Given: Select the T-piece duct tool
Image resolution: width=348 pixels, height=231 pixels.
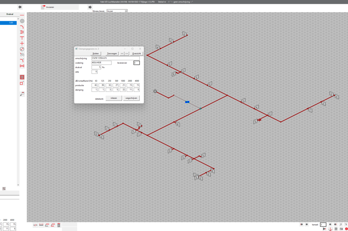Looking at the screenshot, I should click(x=22, y=38).
